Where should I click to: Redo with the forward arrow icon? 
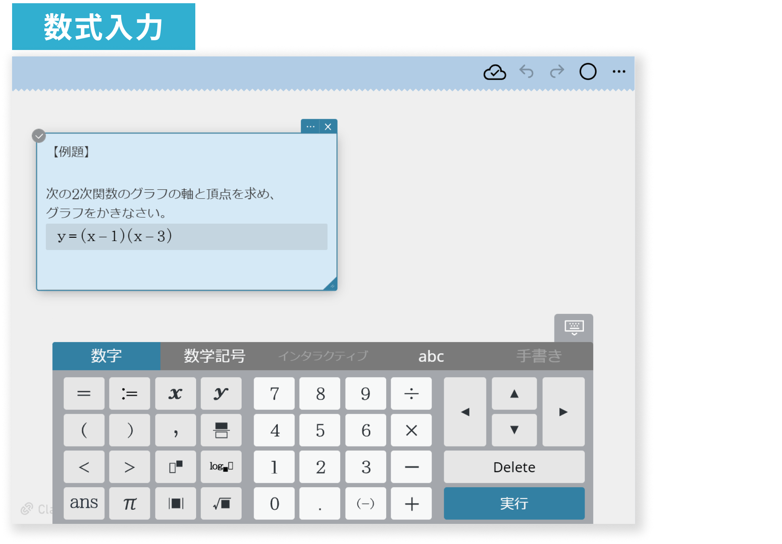pos(557,72)
